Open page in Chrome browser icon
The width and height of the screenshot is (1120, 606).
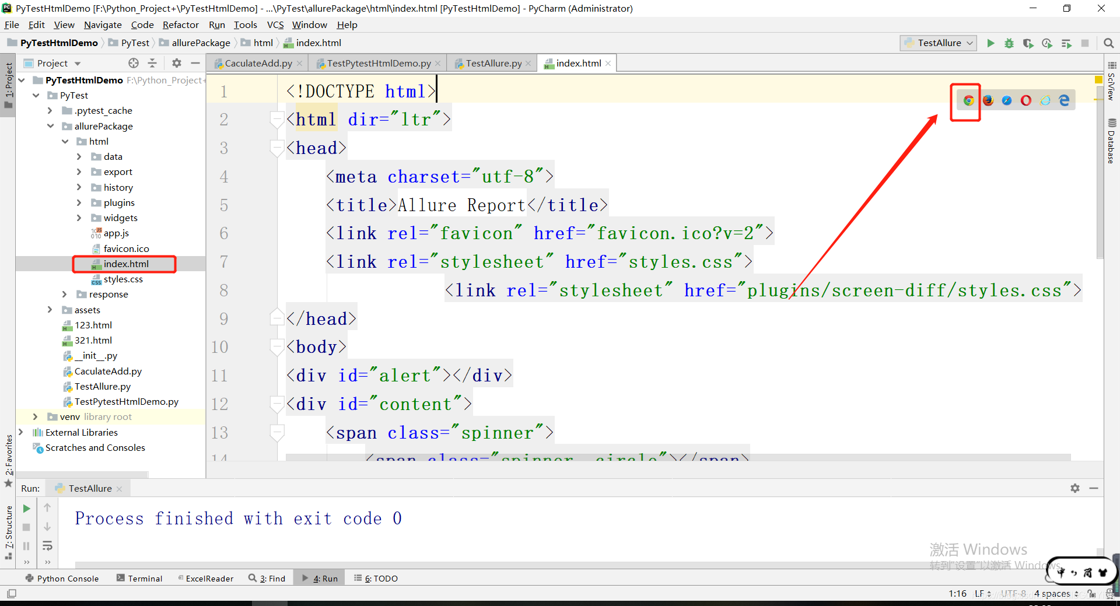pyautogui.click(x=968, y=100)
